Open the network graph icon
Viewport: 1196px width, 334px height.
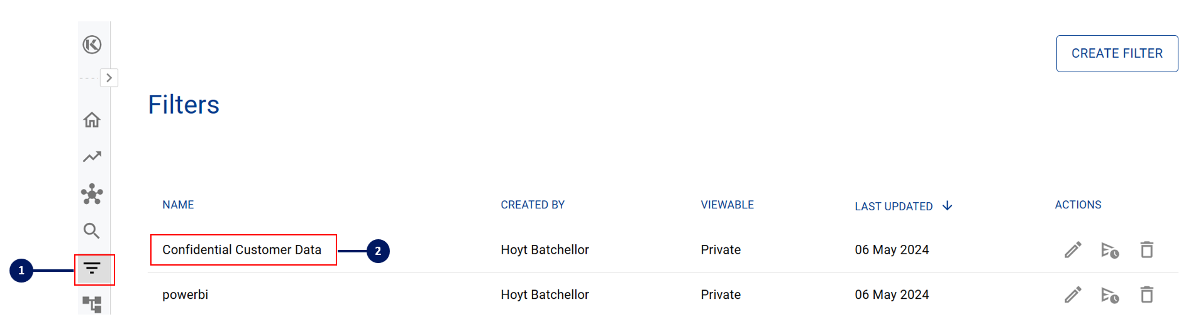[92, 194]
